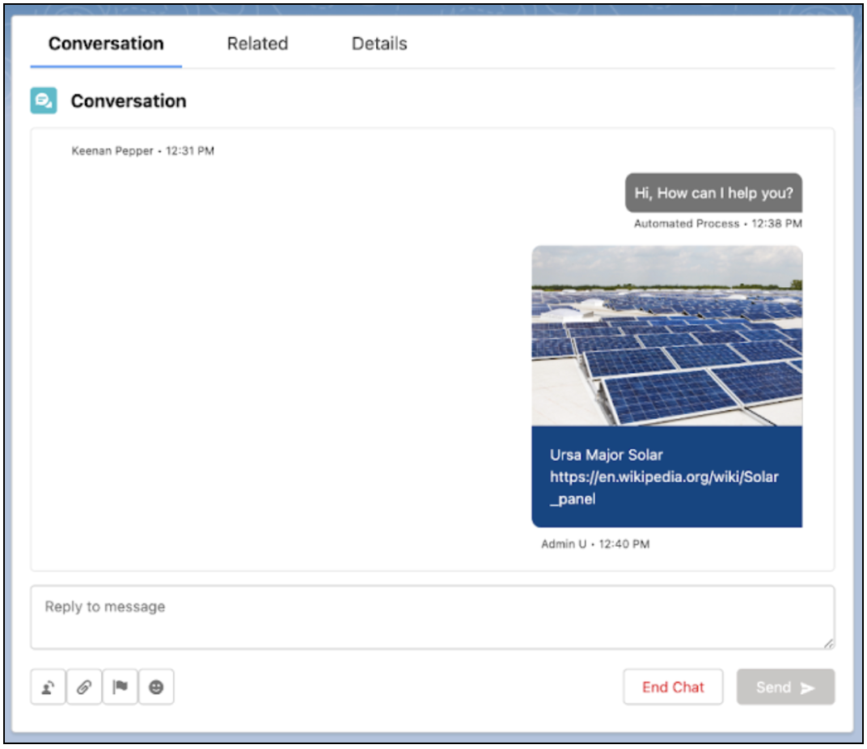The image size is (867, 749).
Task: Raise a flag using the flag icon
Action: (x=120, y=687)
